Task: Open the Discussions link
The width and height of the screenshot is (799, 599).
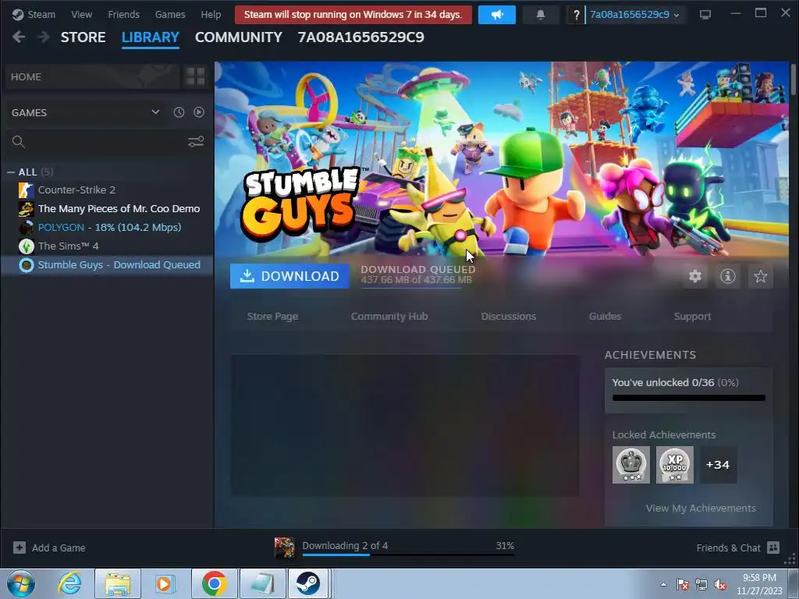Action: pyautogui.click(x=509, y=317)
